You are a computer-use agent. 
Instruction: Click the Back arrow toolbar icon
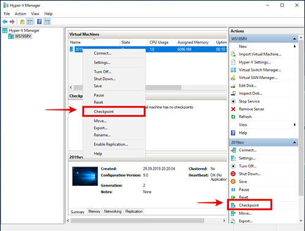tap(5, 21)
